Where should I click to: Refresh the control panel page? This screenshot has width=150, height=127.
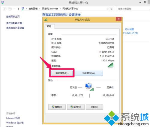point(112,9)
